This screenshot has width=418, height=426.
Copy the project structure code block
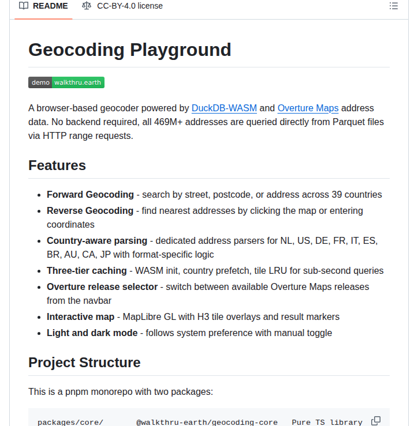pyautogui.click(x=376, y=421)
